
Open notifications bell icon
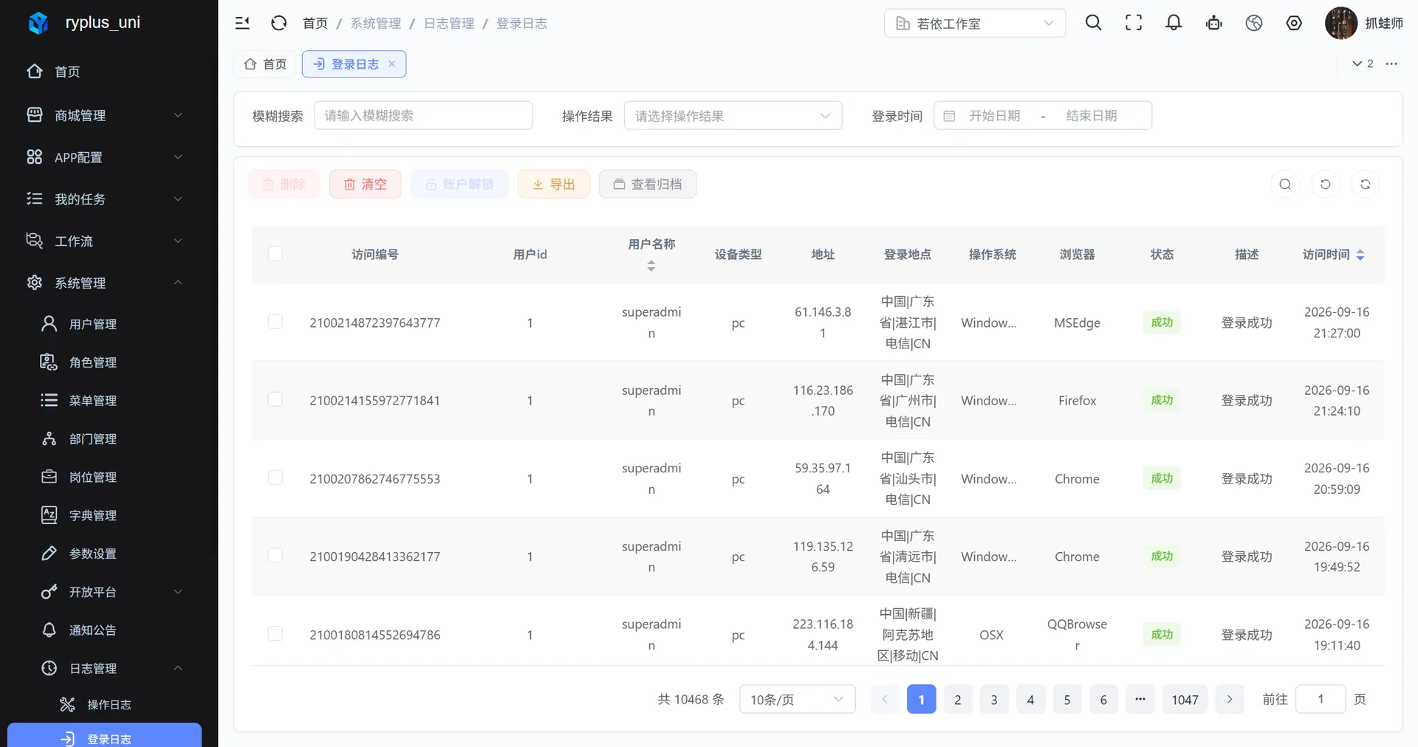click(x=1174, y=23)
